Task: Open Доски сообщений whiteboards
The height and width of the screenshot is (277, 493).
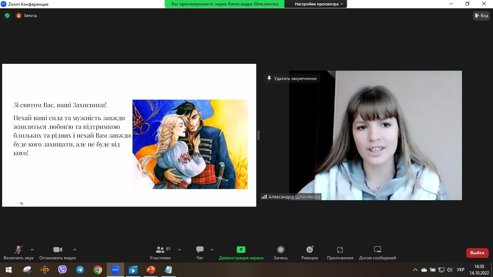Action: click(x=377, y=252)
